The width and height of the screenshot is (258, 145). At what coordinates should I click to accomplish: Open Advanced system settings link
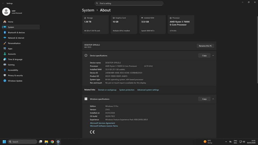point(148,90)
